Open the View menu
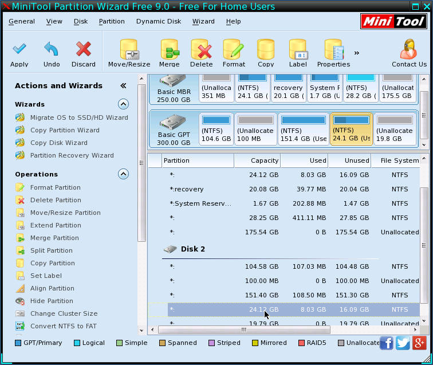 click(54, 21)
